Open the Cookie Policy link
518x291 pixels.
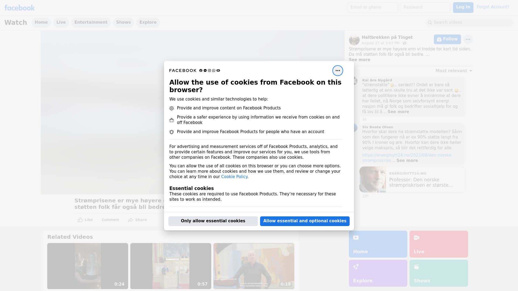234,177
